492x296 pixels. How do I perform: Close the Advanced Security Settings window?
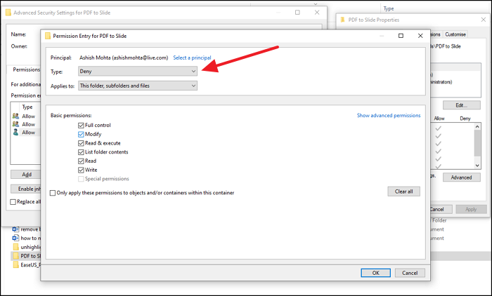(317, 12)
